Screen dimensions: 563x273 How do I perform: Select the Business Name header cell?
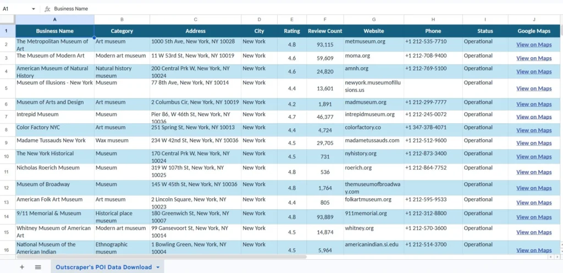pos(55,31)
